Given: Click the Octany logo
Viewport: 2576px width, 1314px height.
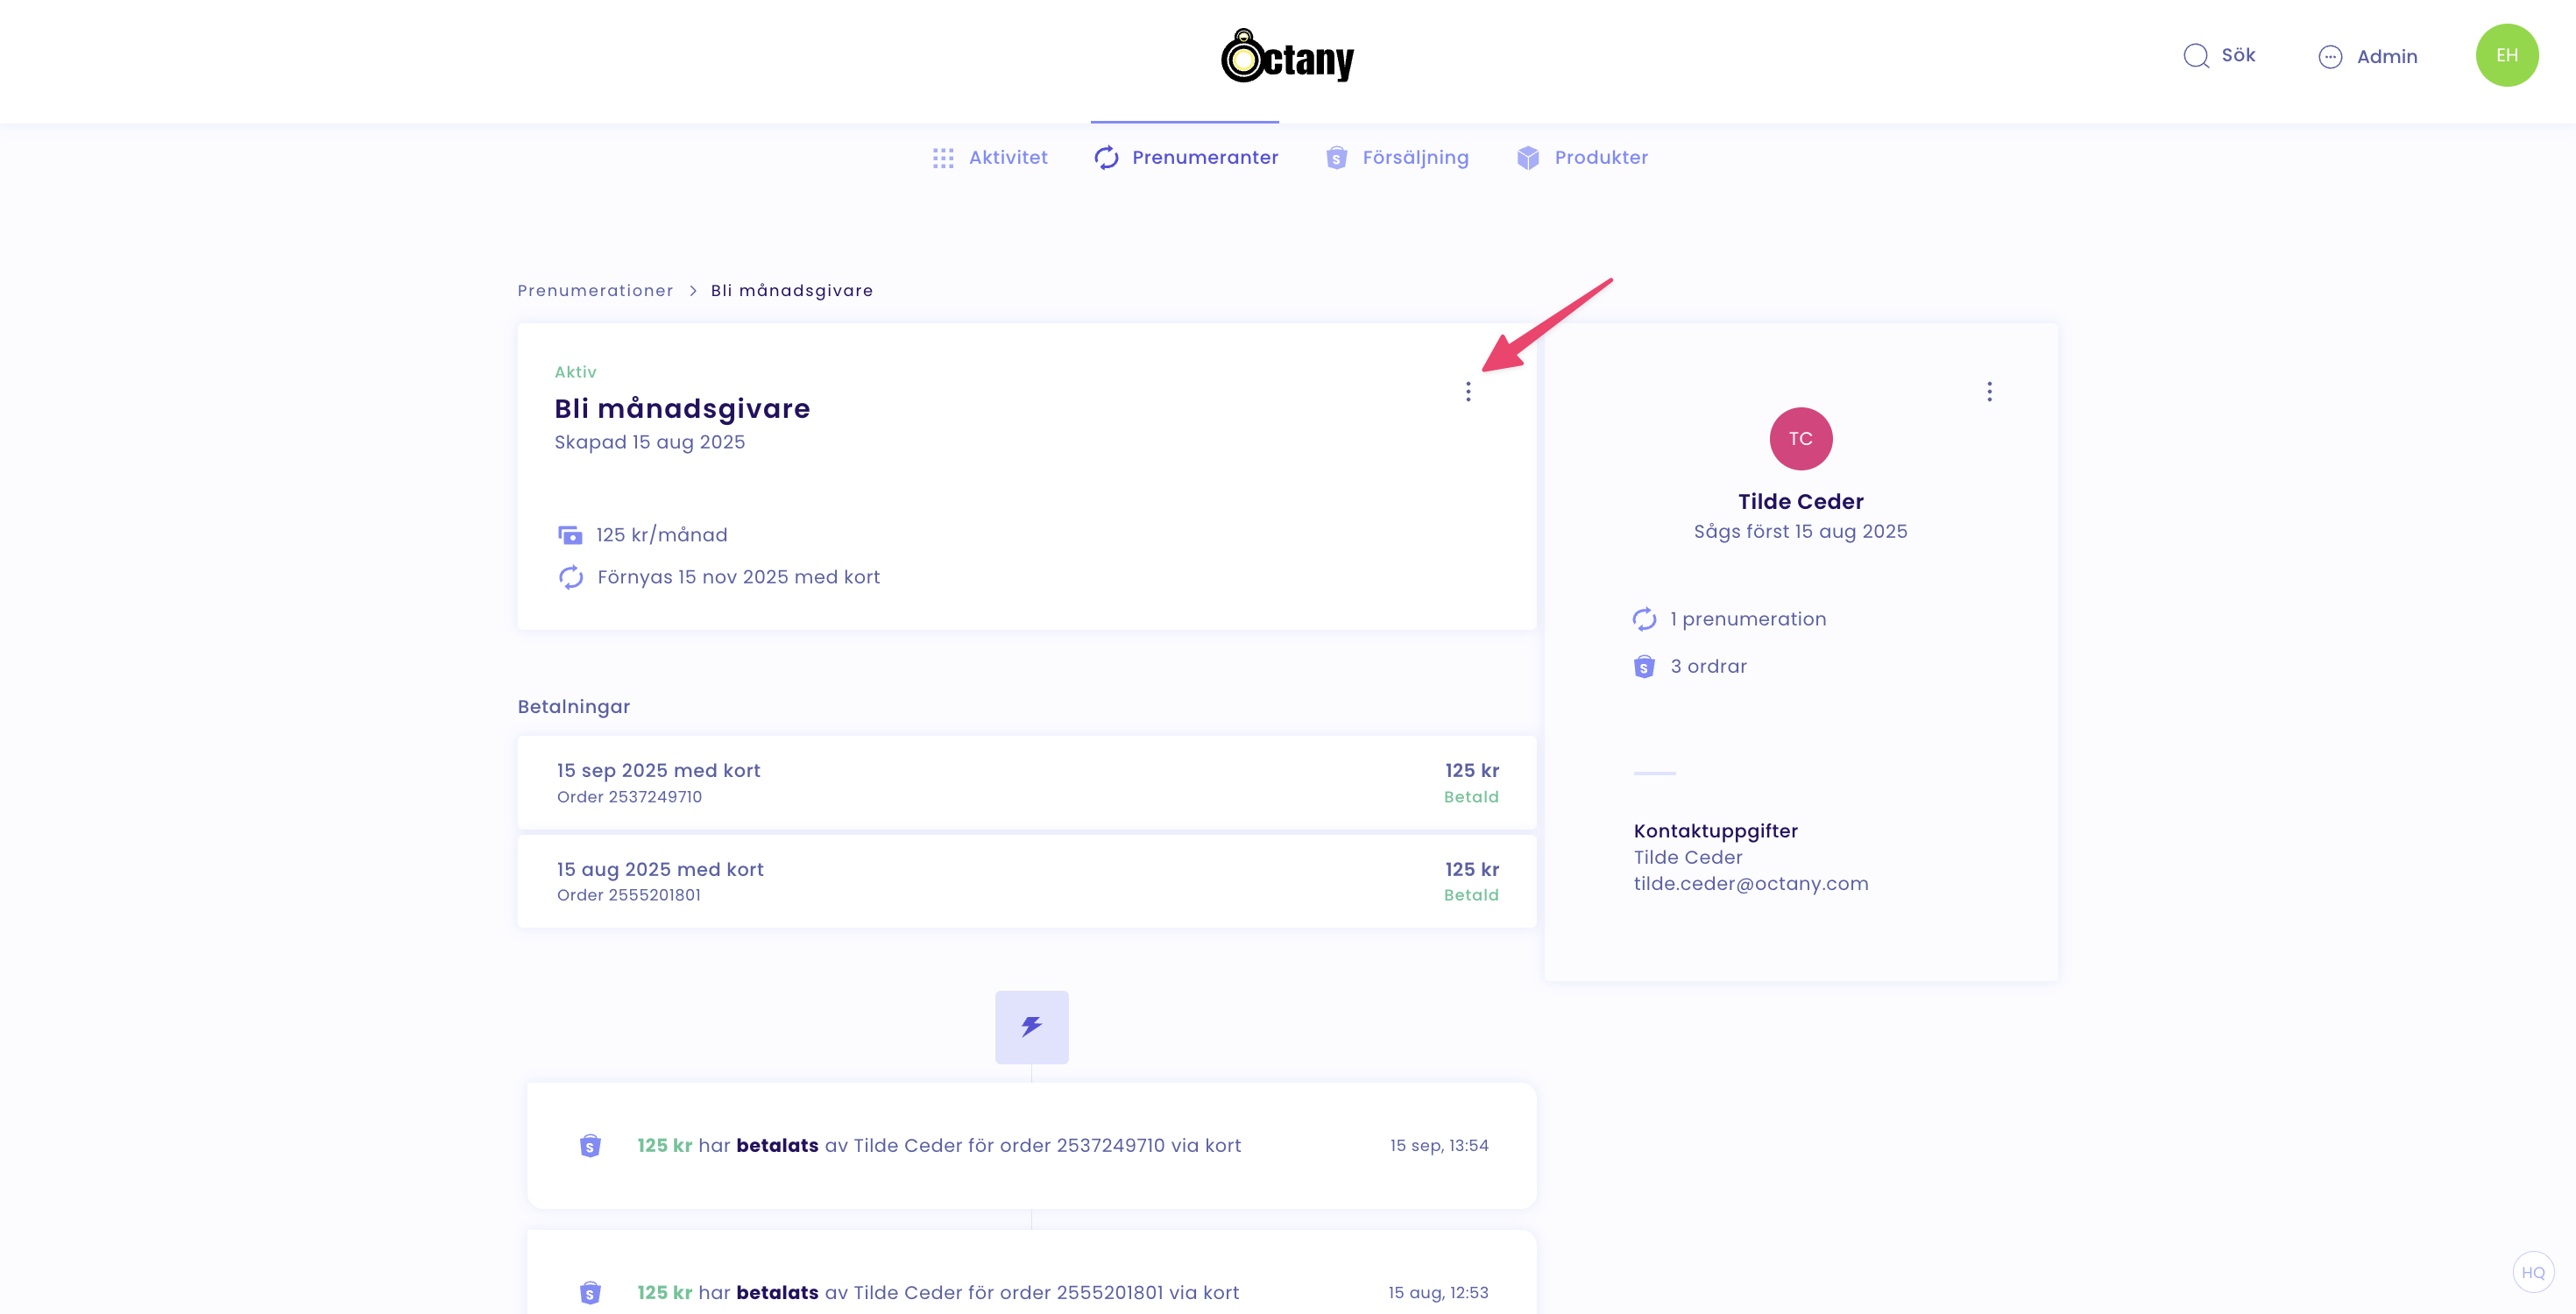Looking at the screenshot, I should tap(1287, 56).
